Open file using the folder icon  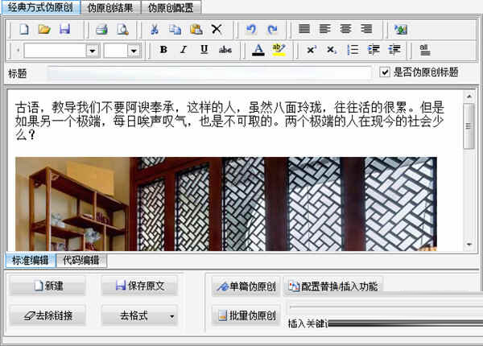click(x=44, y=30)
